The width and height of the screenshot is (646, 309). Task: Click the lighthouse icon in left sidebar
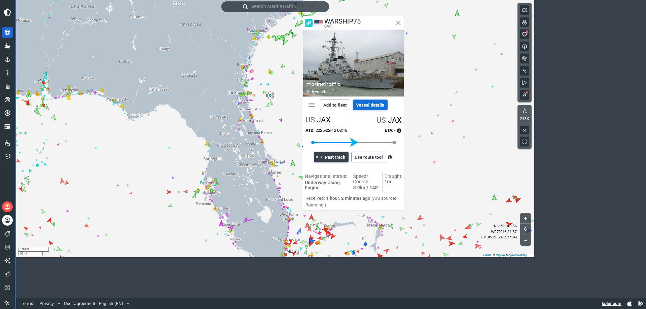point(7,73)
